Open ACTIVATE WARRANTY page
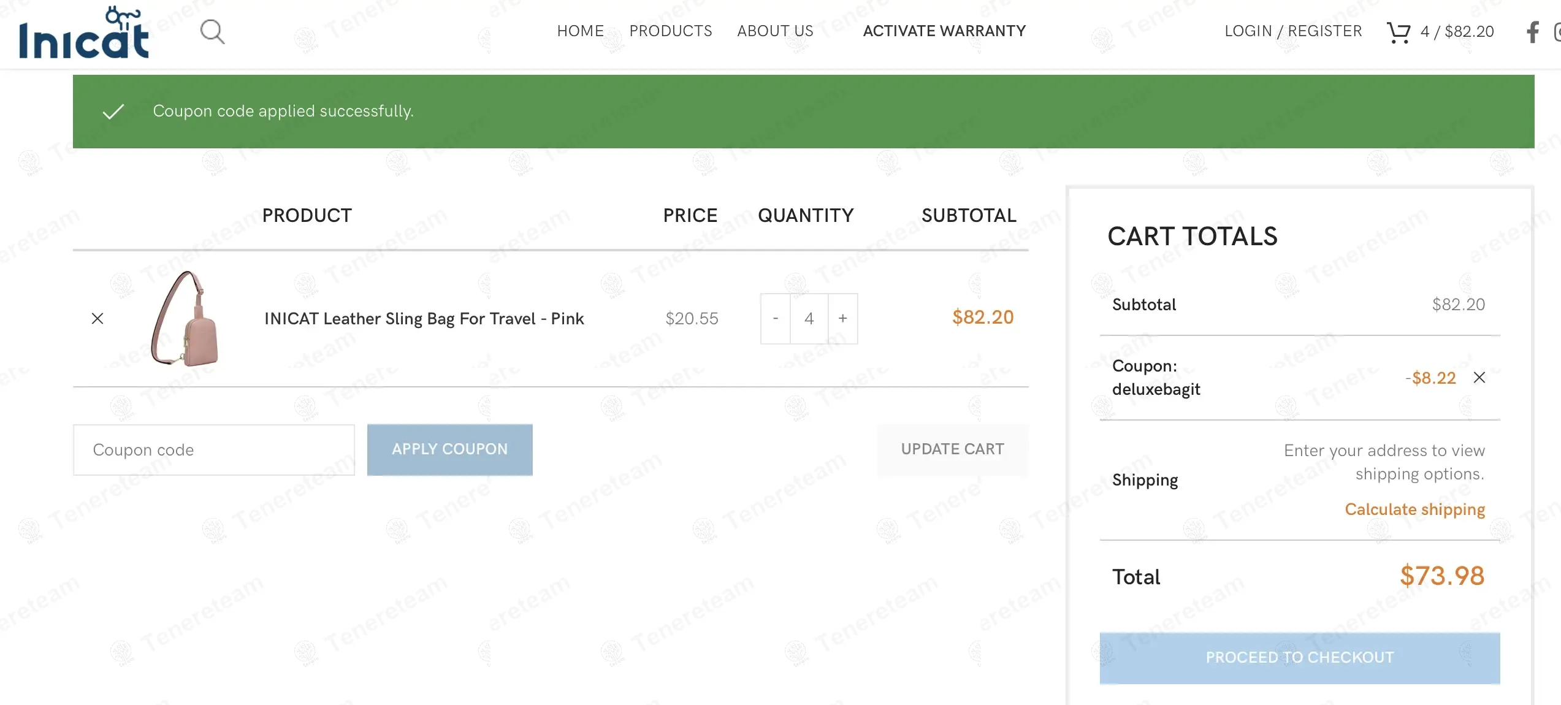 [944, 31]
